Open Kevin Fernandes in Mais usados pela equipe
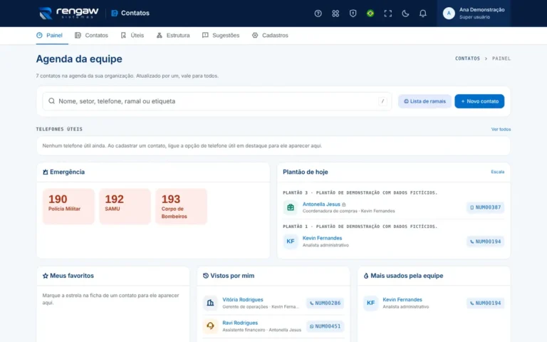This screenshot has width=547, height=342. click(x=402, y=300)
